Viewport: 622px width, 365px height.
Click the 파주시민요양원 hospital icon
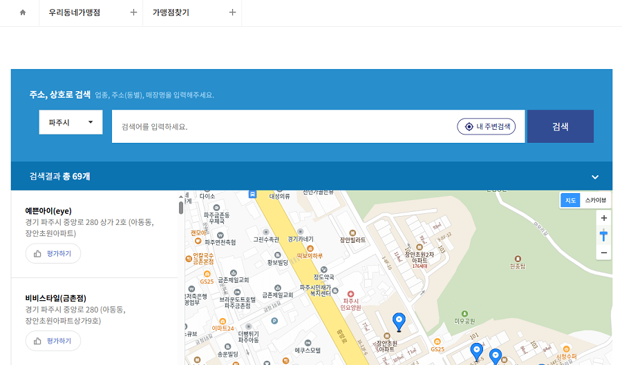(x=350, y=294)
